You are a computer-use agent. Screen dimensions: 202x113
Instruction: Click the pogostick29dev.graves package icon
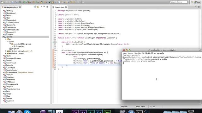[x=12, y=44]
